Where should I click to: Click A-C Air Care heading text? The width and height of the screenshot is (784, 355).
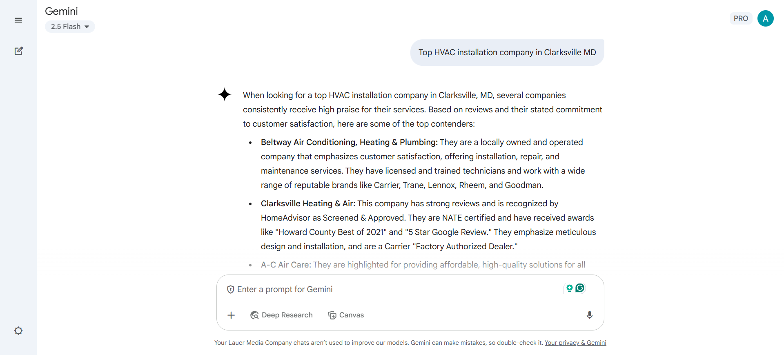286,265
